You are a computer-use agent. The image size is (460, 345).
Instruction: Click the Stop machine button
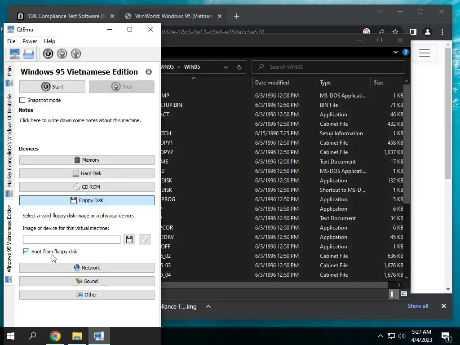pyautogui.click(x=122, y=87)
